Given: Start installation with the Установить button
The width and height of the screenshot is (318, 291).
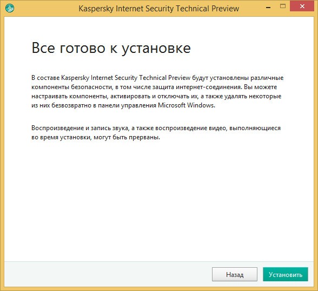Looking at the screenshot, I should pyautogui.click(x=286, y=274).
